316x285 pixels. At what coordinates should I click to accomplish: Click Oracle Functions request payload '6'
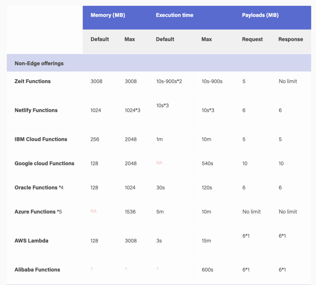pos(244,187)
